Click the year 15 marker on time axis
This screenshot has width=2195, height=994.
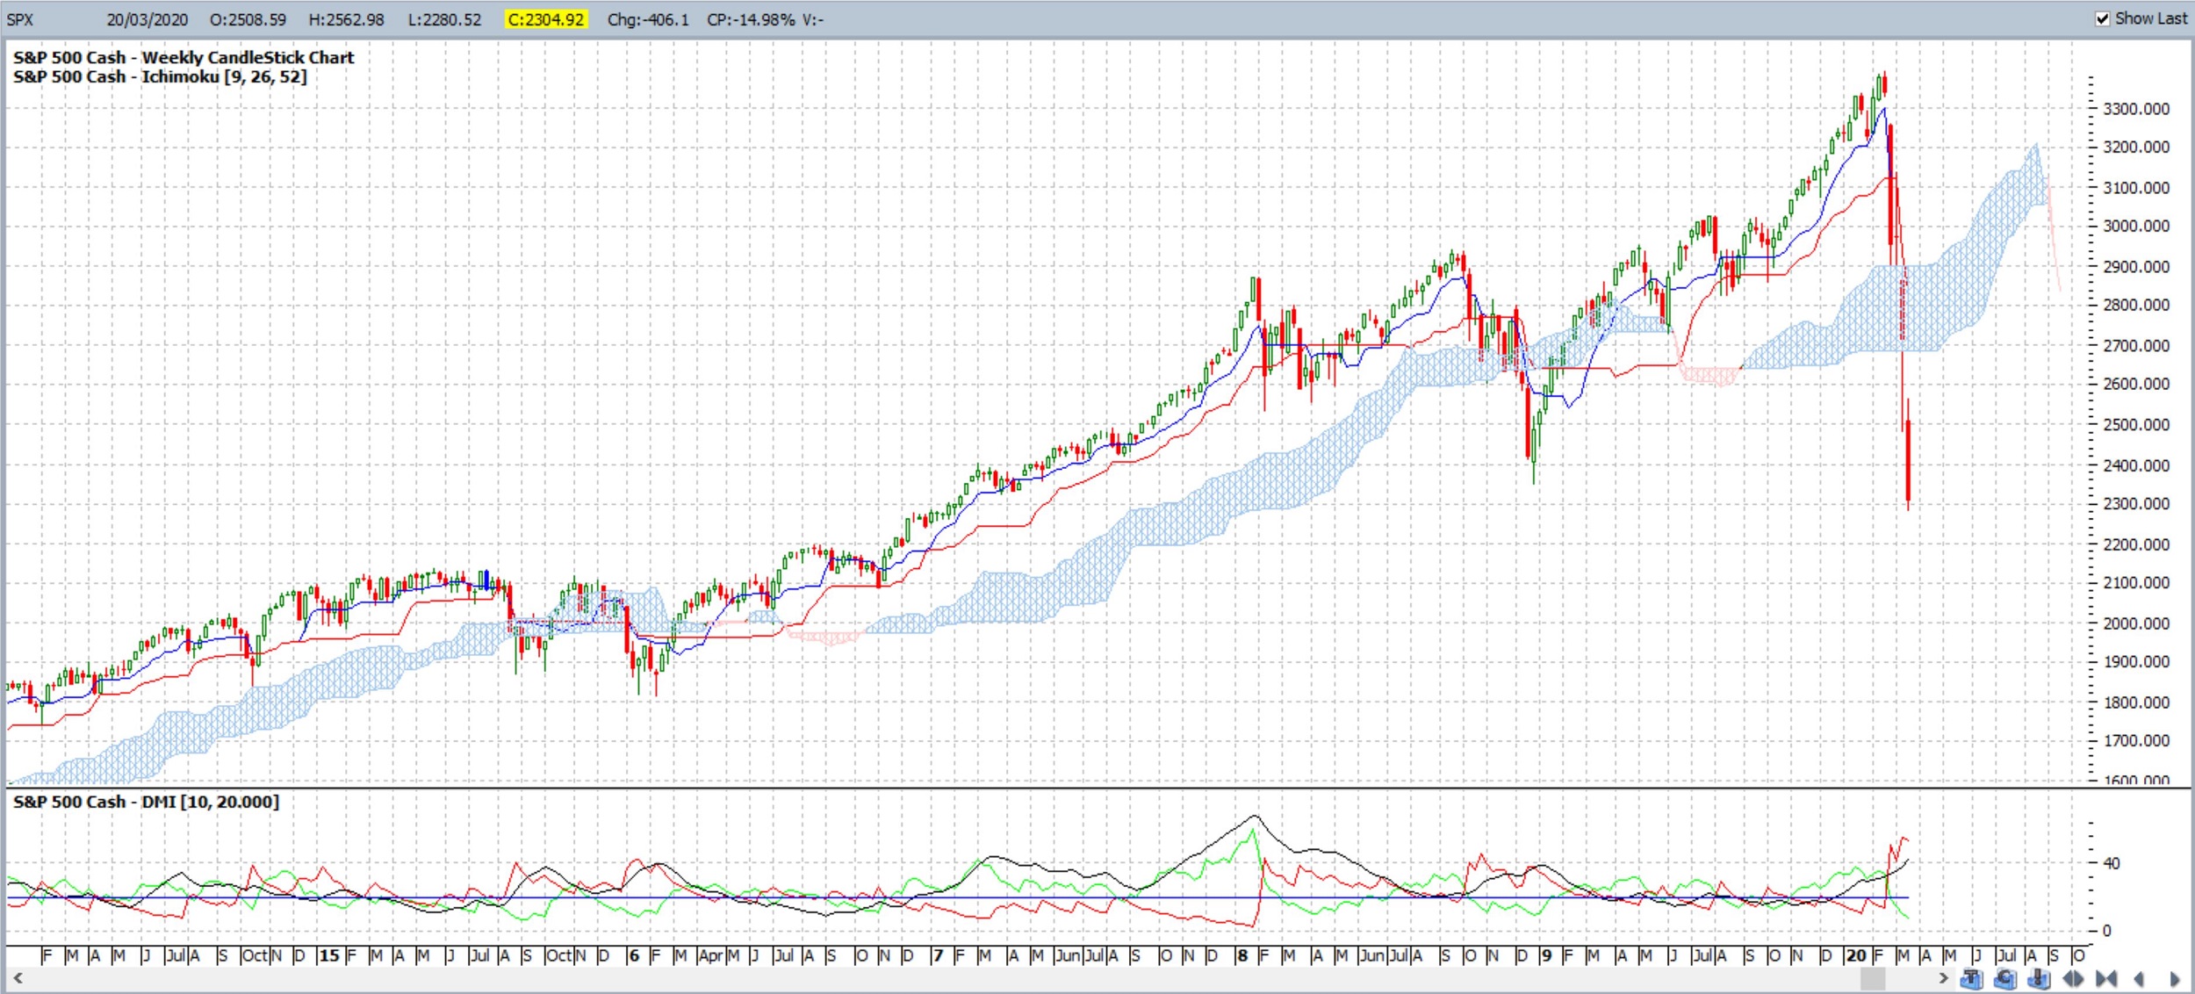coord(328,955)
